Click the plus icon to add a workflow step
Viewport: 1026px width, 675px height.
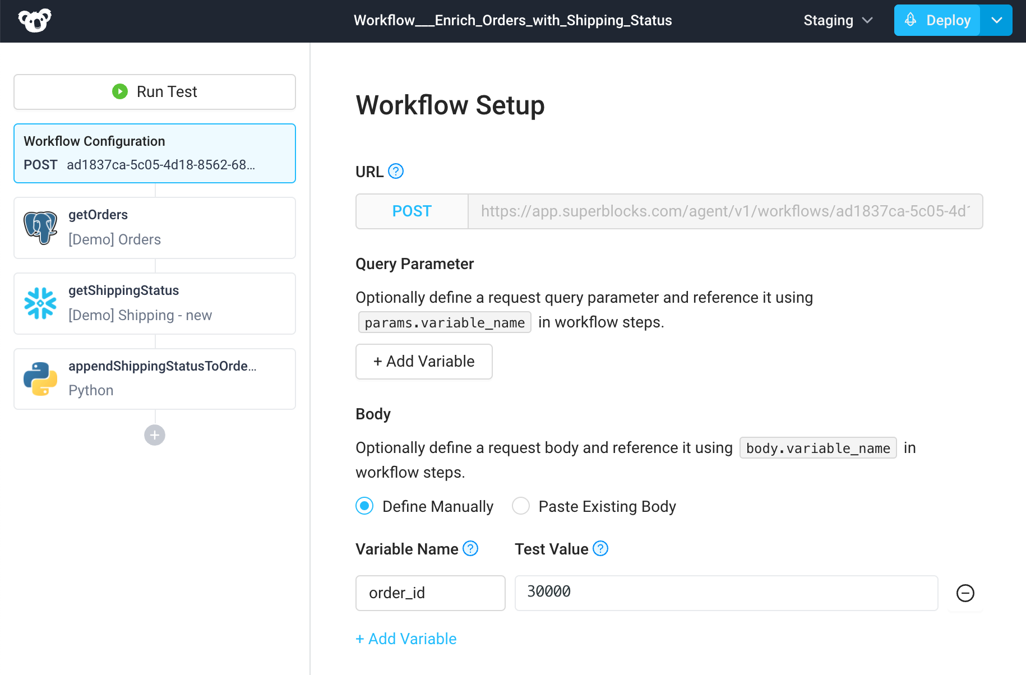pyautogui.click(x=154, y=435)
